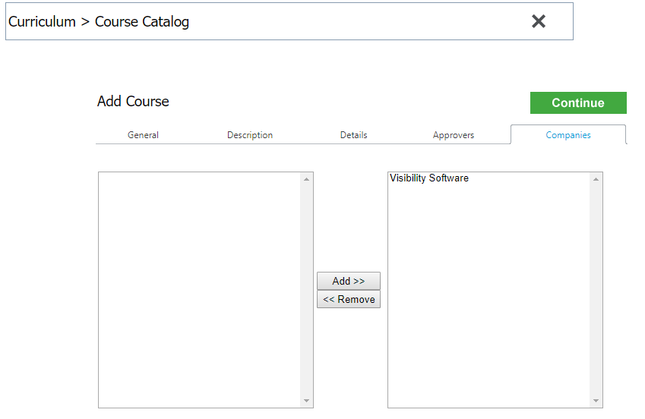Screen dimensions: 645x419
Task: Click the Companies tab
Action: click(x=568, y=135)
